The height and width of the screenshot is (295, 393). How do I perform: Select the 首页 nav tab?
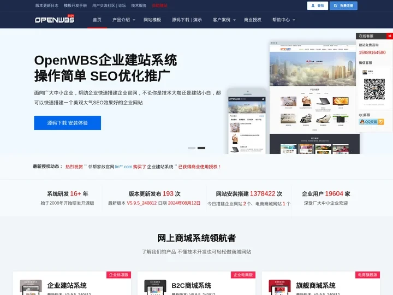[97, 20]
